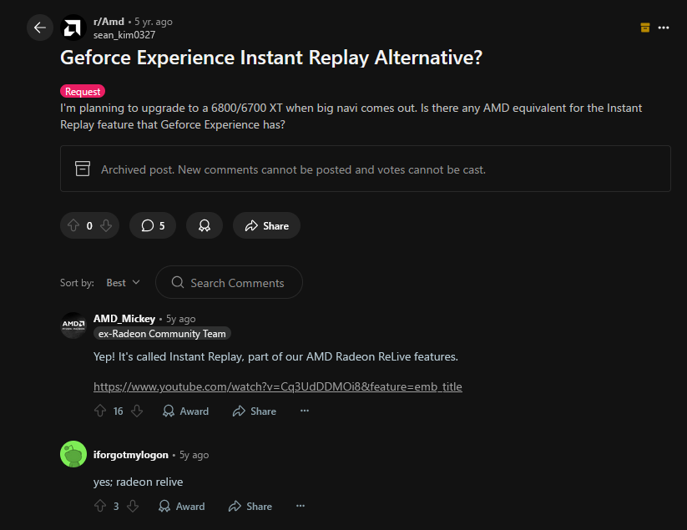687x530 pixels.
Task: Click the yellow archived post icon
Action: click(x=645, y=28)
